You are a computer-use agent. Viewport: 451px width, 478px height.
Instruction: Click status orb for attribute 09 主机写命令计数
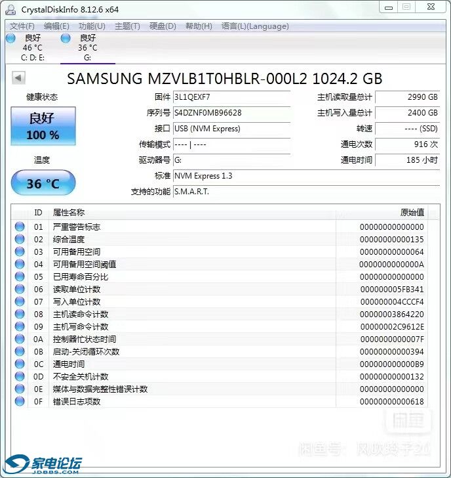(20, 326)
